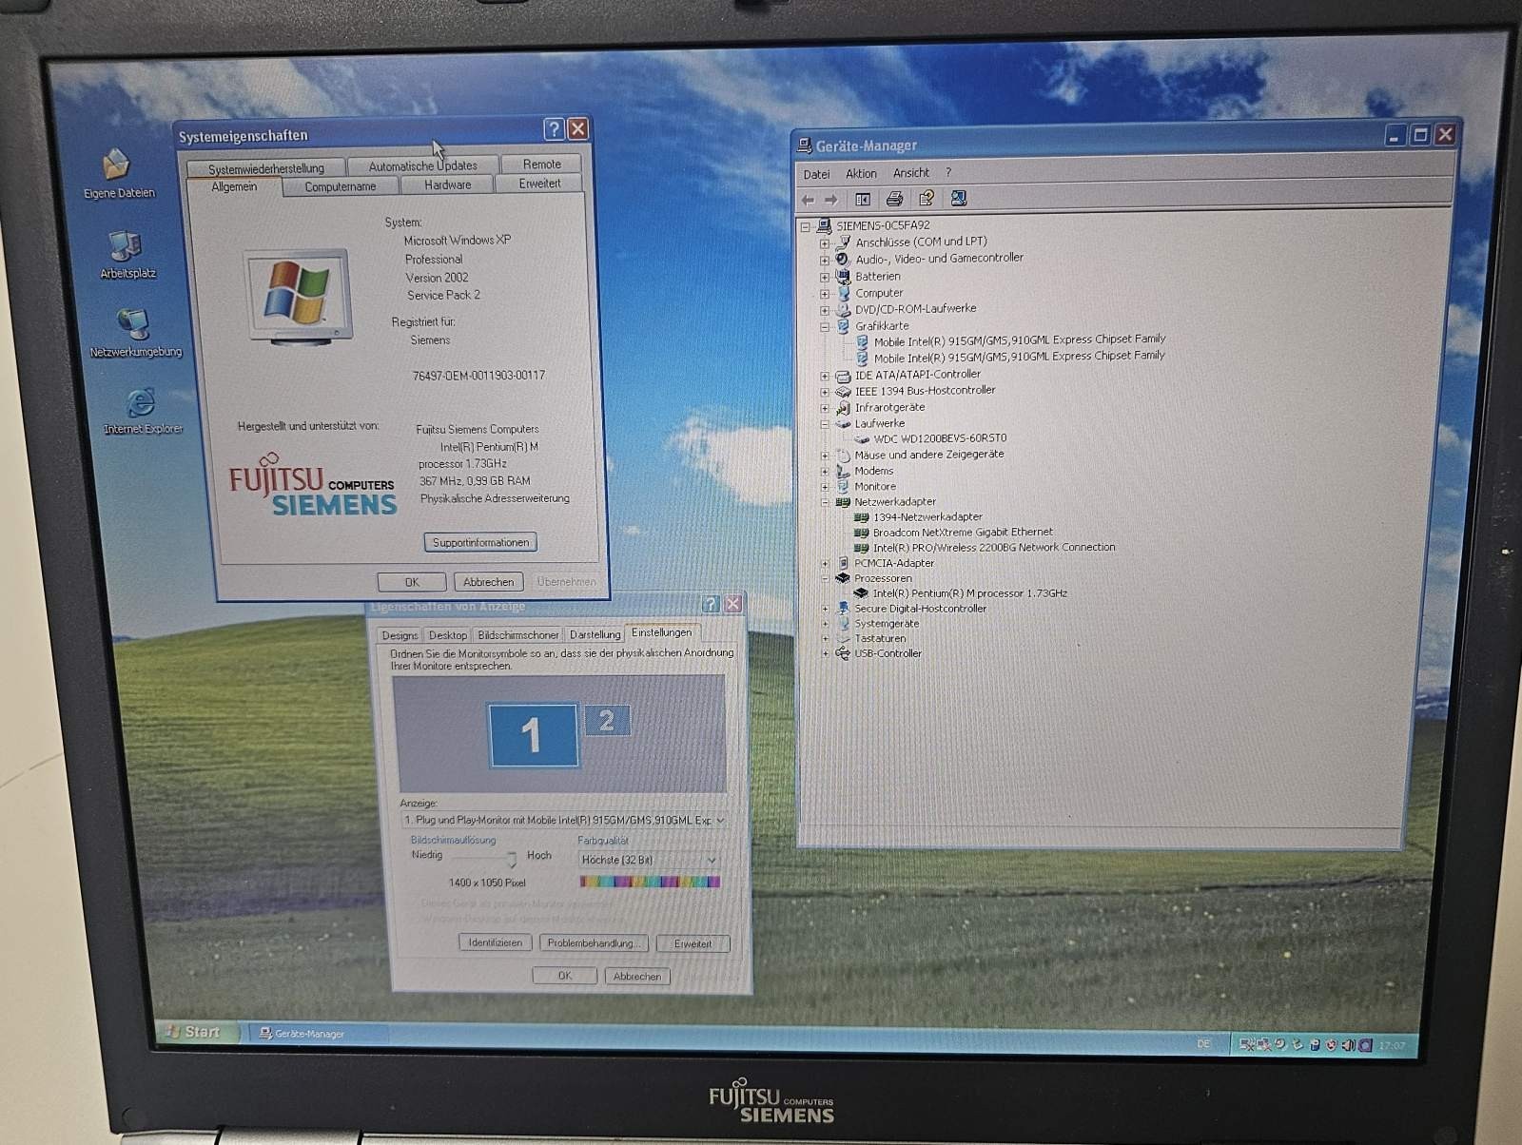Image resolution: width=1522 pixels, height=1145 pixels.
Task: Click the Supportinformationen button
Action: 480,542
